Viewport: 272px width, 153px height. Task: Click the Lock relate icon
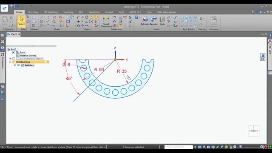pyautogui.click(x=91, y=17)
